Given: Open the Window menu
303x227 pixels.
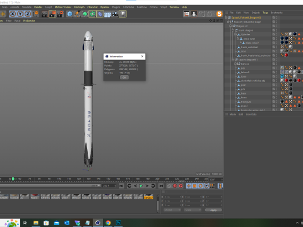Looking at the screenshot, I should pyautogui.click(x=174, y=7).
